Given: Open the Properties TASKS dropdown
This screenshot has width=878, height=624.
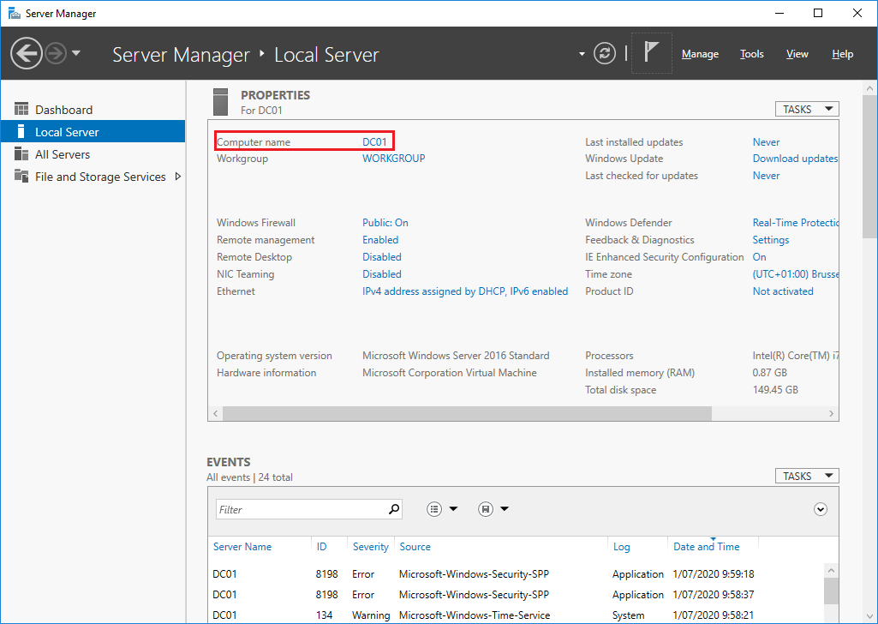Looking at the screenshot, I should 807,109.
